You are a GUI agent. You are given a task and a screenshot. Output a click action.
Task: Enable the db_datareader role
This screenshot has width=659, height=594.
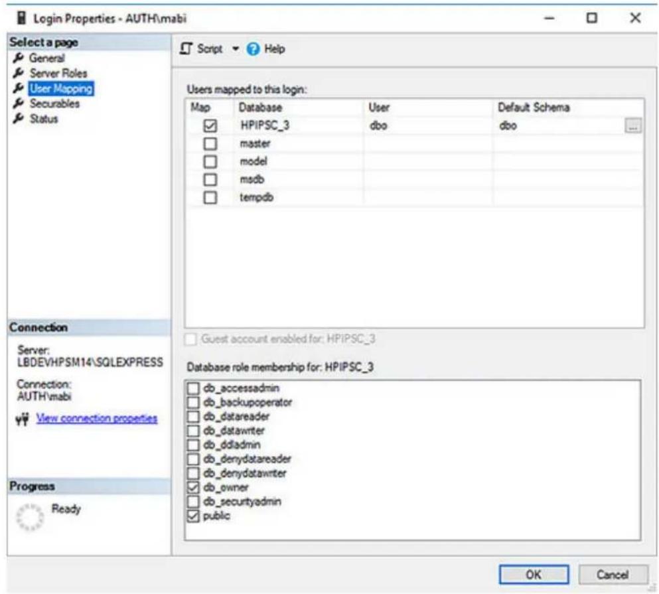tap(193, 417)
